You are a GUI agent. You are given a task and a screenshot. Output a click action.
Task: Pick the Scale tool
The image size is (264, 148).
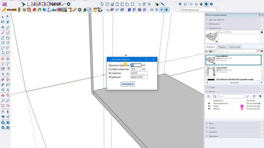click(x=3, y=69)
